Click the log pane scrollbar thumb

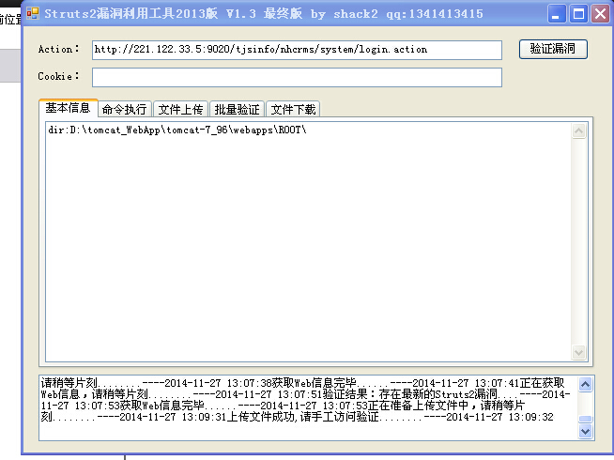[x=586, y=419]
